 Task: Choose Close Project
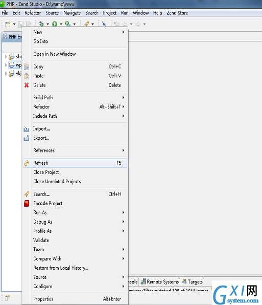pos(75,172)
